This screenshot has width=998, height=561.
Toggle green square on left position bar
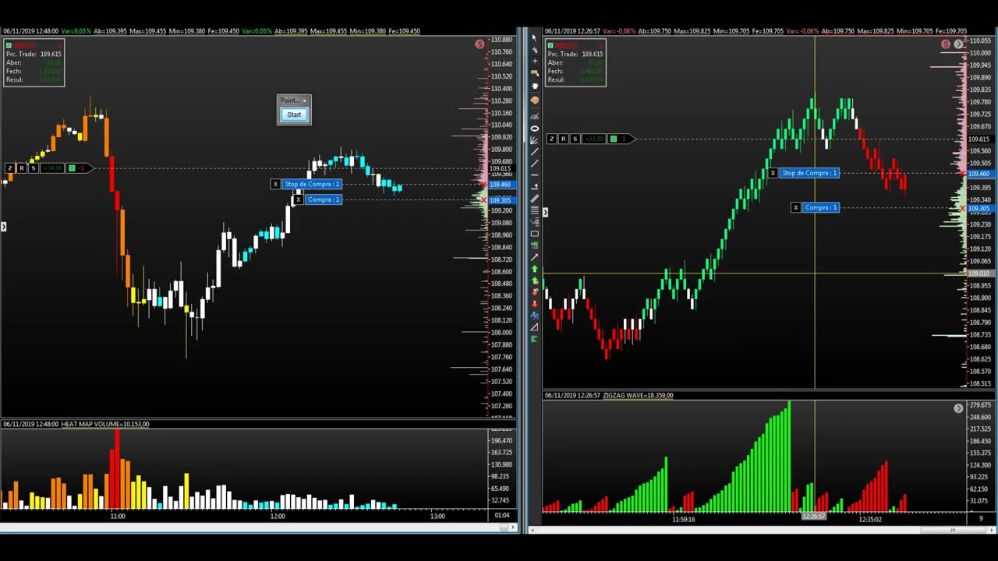coord(72,168)
